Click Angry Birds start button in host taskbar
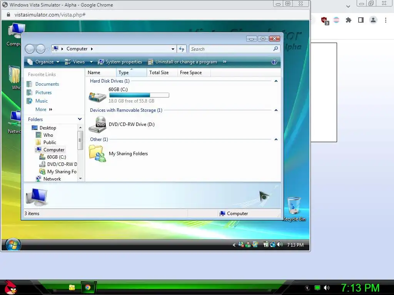The width and height of the screenshot is (394, 295). pyautogui.click(x=10, y=287)
